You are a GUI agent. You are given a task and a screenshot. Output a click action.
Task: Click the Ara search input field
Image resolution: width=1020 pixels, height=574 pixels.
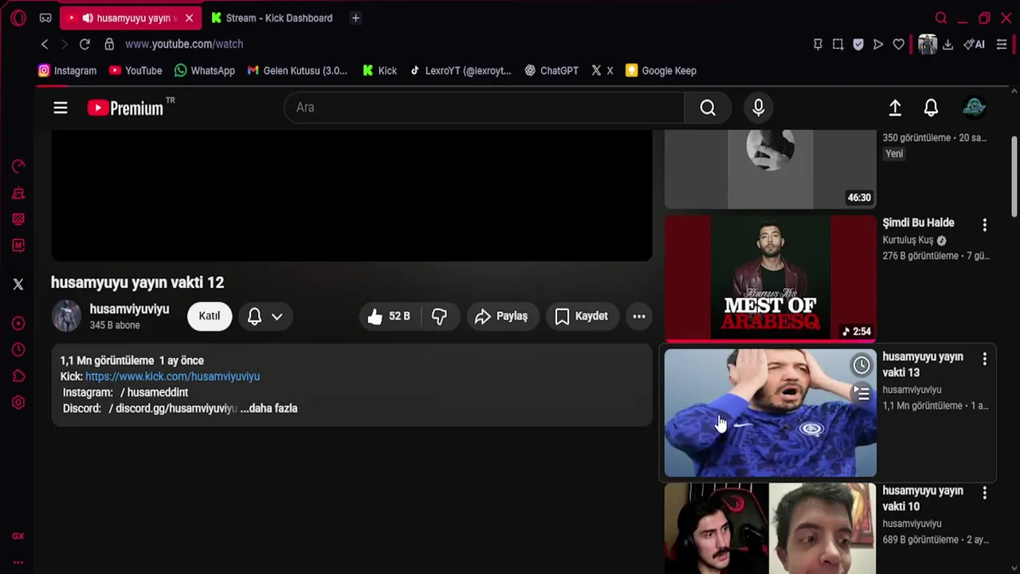tap(484, 108)
